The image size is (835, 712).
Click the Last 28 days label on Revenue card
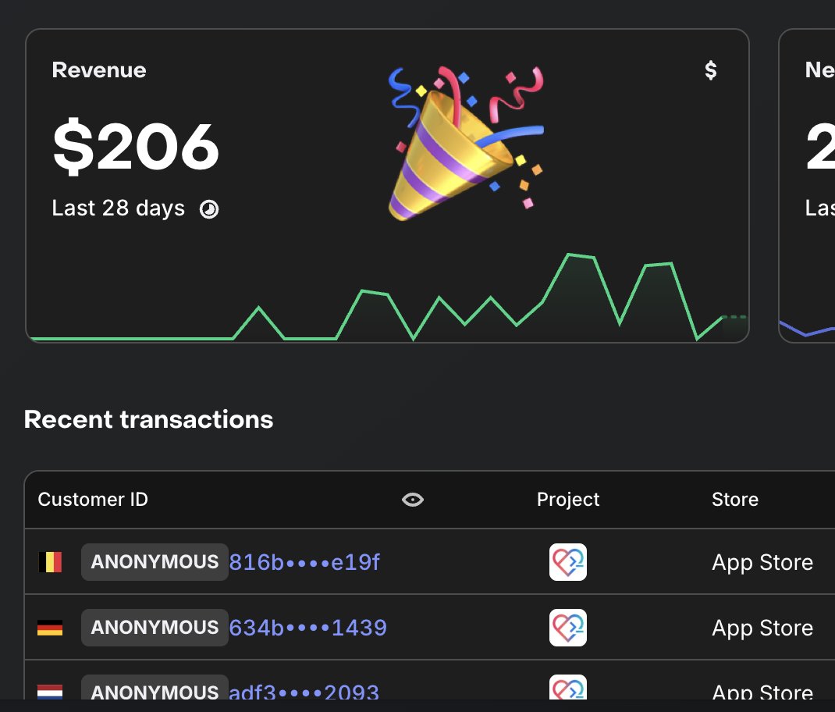coord(118,208)
